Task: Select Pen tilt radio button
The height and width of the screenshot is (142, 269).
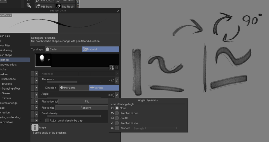Action: tap(117, 118)
